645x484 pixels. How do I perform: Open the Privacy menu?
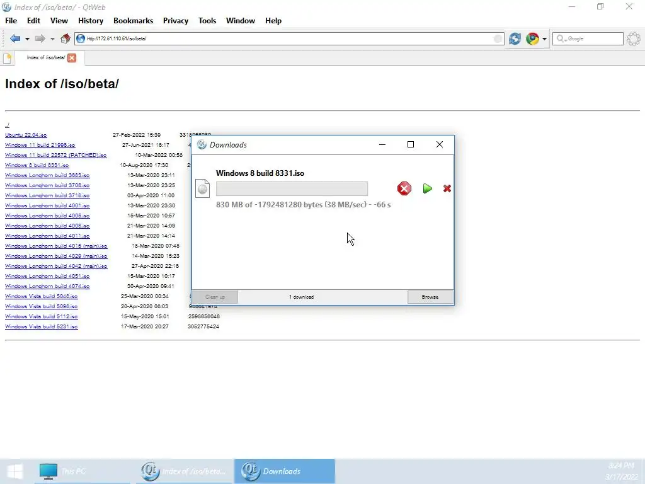[x=176, y=21]
